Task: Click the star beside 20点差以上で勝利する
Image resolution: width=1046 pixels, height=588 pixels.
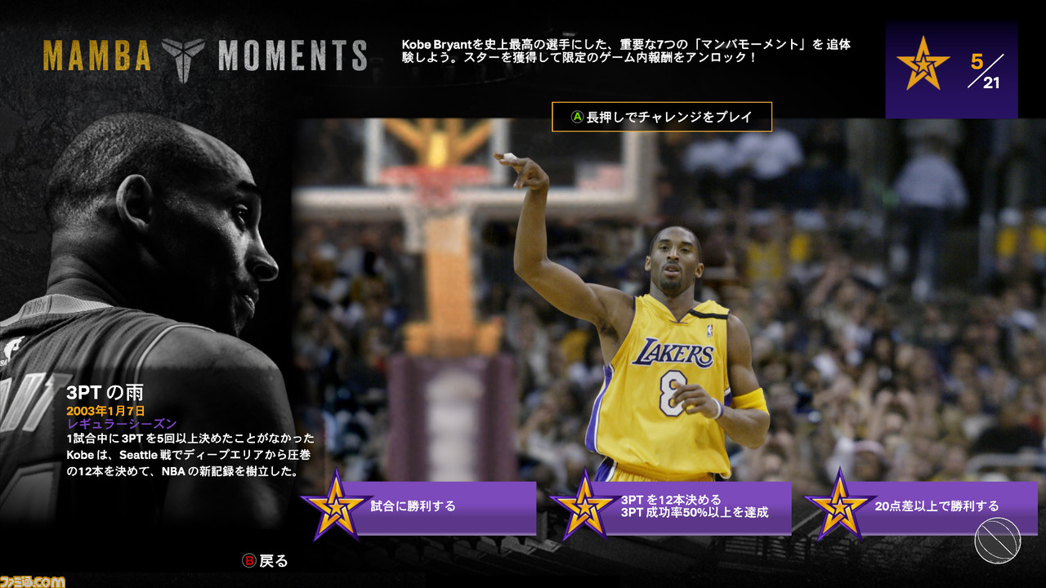Action: coord(839,506)
